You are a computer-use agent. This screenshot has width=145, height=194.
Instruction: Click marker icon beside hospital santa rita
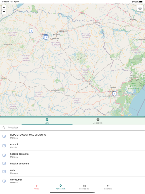coord(4,155)
